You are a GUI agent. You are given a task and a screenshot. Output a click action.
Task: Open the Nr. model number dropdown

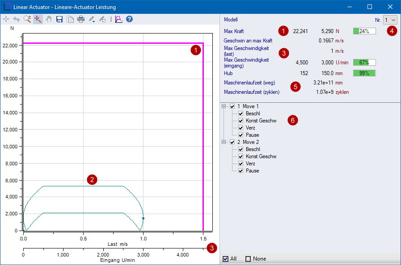[390, 20]
